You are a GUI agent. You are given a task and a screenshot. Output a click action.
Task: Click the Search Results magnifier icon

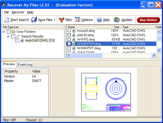click(18, 36)
